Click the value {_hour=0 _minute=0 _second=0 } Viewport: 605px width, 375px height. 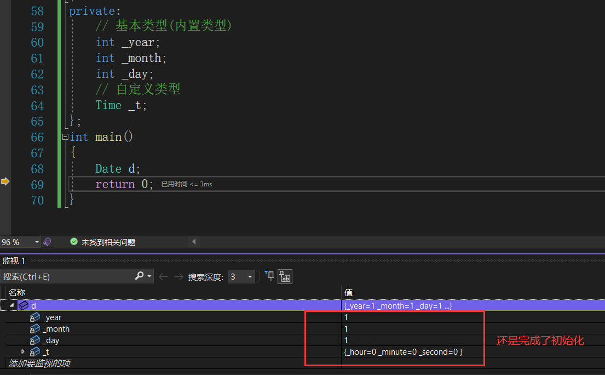tap(403, 352)
